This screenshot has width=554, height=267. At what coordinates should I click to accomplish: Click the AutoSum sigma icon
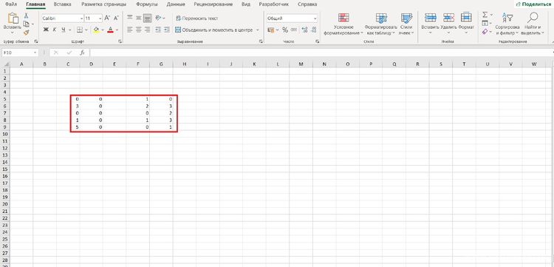pos(485,15)
